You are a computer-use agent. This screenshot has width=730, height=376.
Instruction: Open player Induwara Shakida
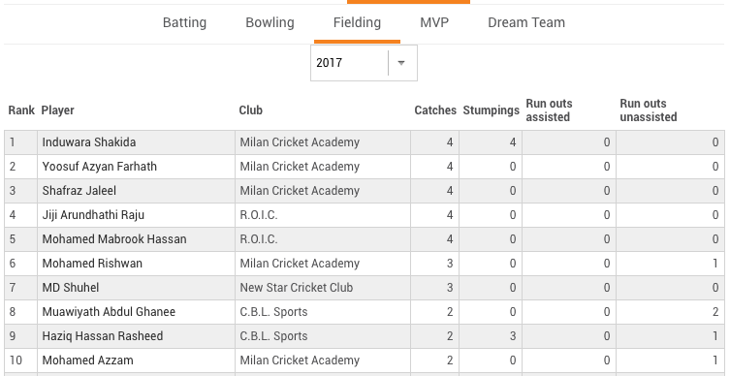coord(89,142)
